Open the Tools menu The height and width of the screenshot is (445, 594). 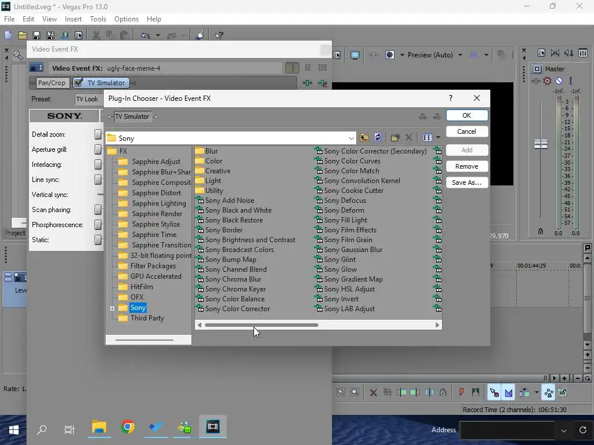97,19
